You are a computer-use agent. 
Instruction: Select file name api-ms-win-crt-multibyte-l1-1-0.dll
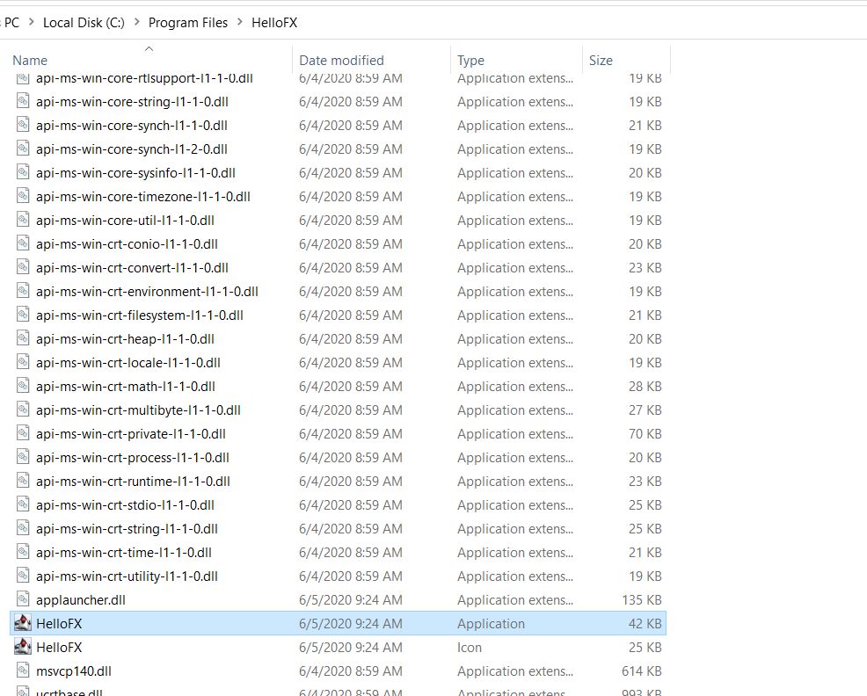[138, 410]
